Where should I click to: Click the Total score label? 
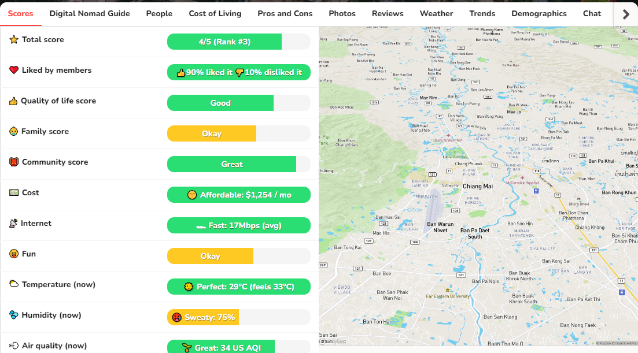point(43,39)
